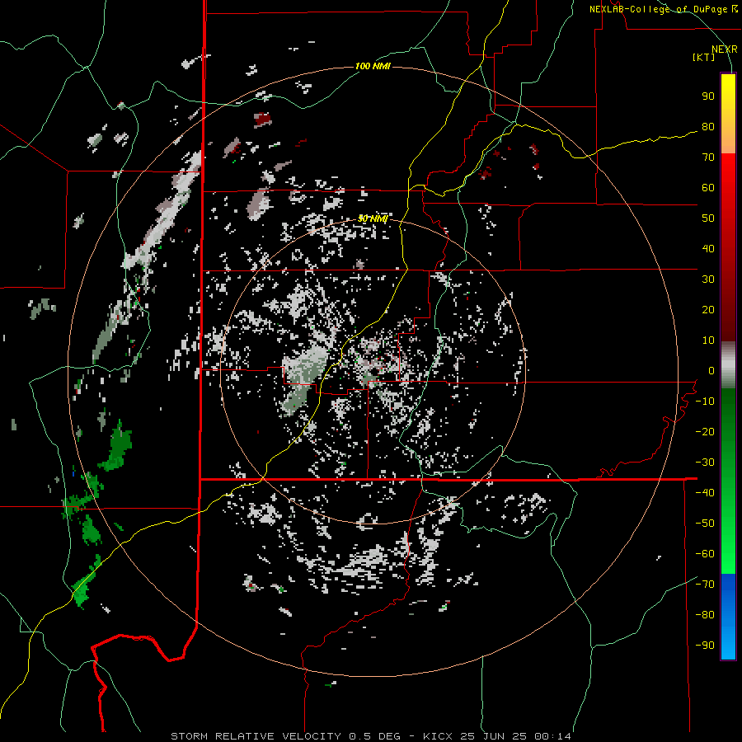This screenshot has width=742, height=742.
Task: Click the -80 value on the velocity scale
Action: pos(705,615)
